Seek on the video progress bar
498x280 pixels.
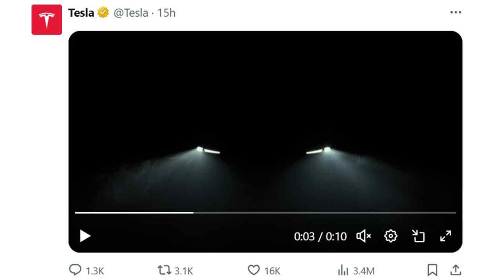click(265, 213)
